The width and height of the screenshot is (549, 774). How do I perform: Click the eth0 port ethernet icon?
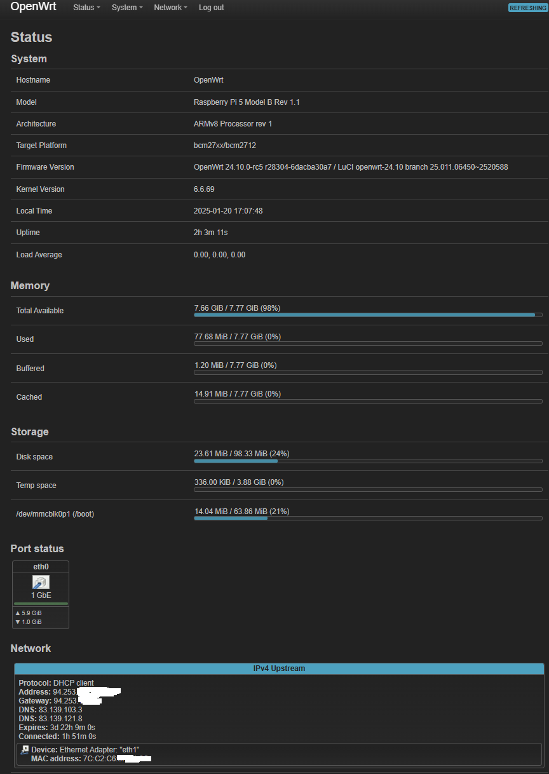pos(41,583)
